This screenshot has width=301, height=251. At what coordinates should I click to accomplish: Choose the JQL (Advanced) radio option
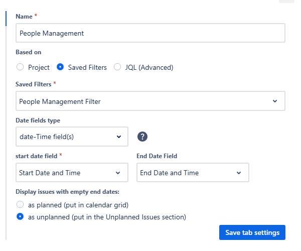(117, 67)
